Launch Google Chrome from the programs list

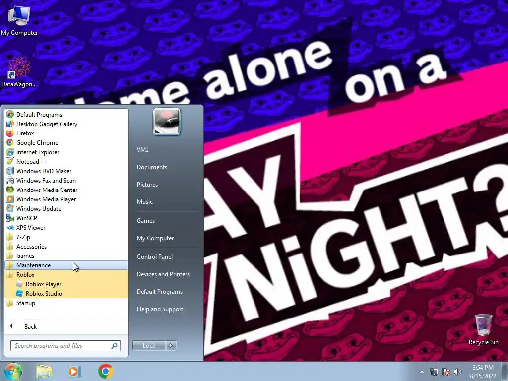[66, 142]
